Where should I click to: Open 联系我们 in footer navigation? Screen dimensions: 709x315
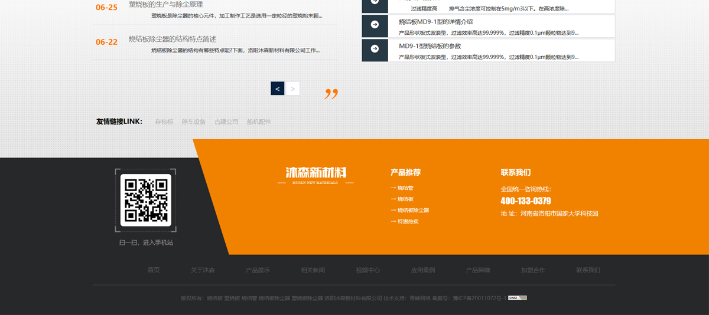[588, 270]
